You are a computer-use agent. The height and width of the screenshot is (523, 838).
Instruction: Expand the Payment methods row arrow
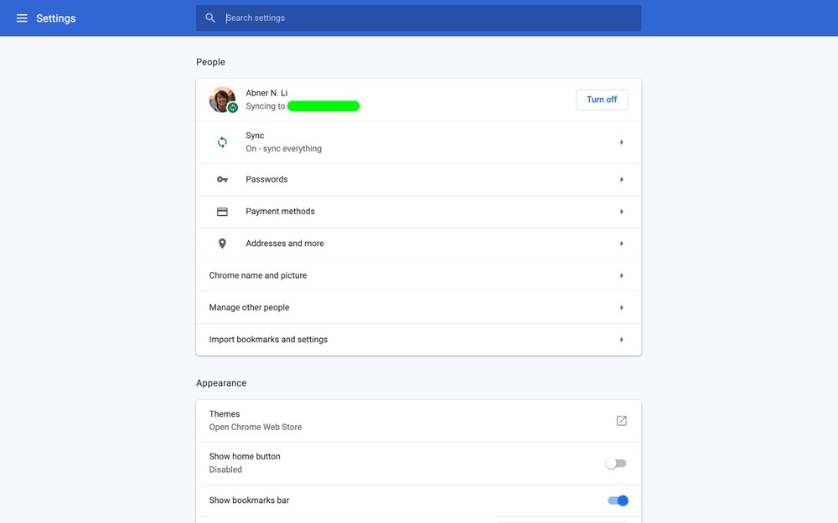point(622,212)
